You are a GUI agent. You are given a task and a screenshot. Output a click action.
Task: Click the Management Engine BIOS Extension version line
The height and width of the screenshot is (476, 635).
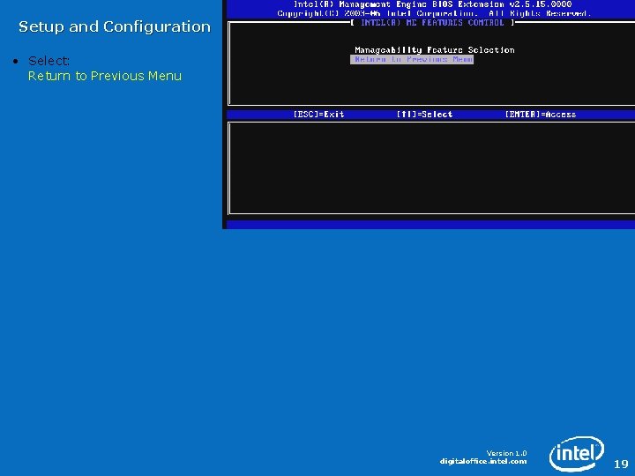point(432,4)
